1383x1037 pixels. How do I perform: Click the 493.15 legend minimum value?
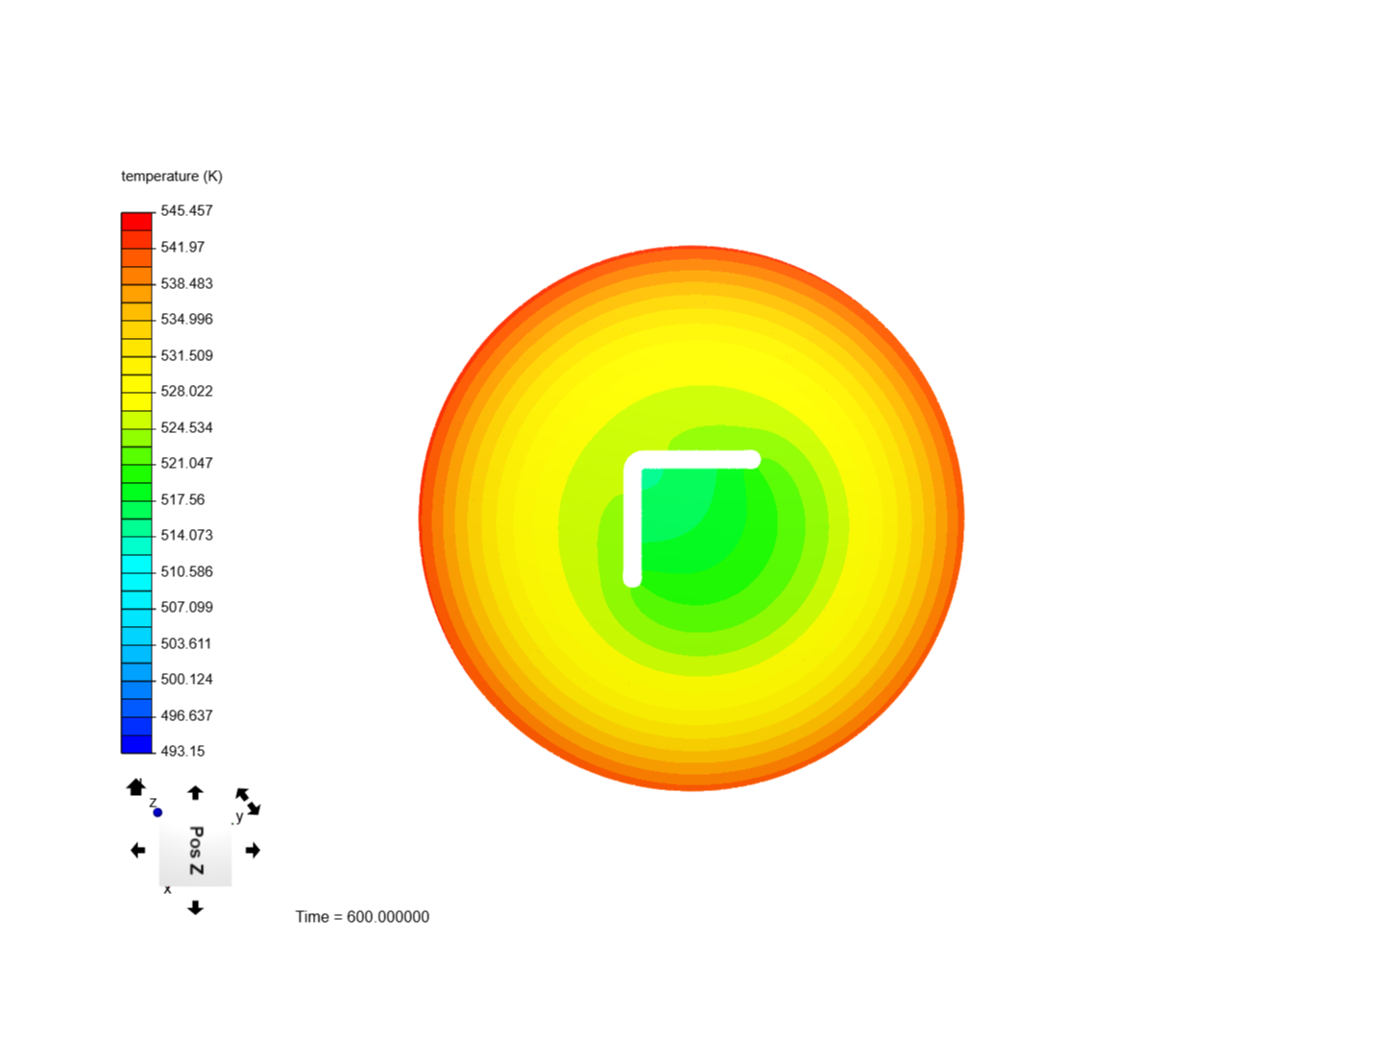click(182, 751)
